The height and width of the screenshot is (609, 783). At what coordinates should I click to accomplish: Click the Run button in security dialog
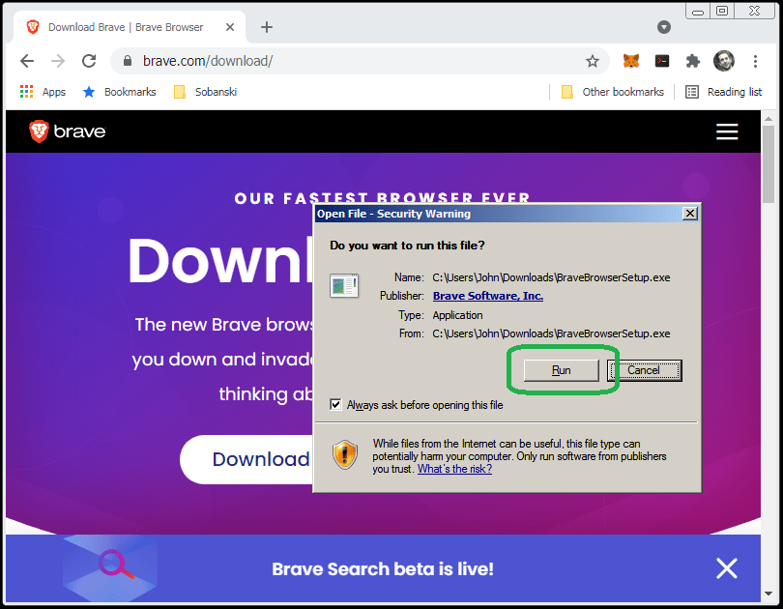click(x=561, y=370)
